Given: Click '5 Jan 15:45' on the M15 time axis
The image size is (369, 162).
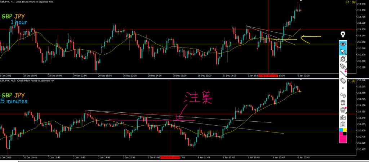Looking at the screenshot, I should pyautogui.click(x=229, y=158).
